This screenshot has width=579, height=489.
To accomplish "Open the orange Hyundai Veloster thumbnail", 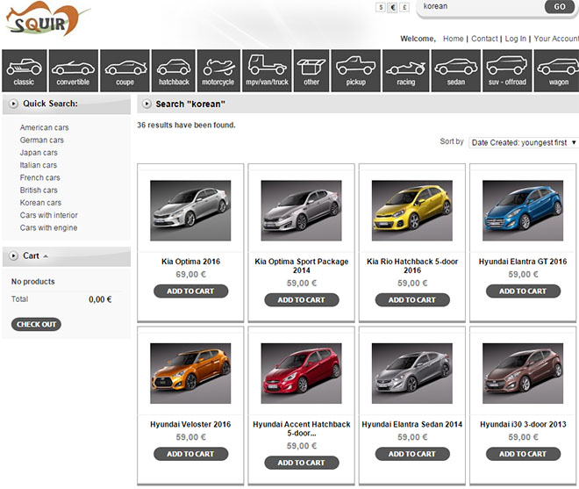I will coord(190,373).
